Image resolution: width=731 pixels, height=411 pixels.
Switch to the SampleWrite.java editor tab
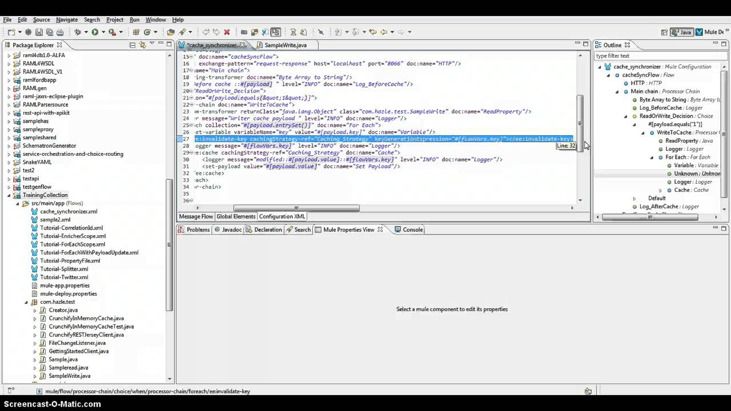coord(286,45)
